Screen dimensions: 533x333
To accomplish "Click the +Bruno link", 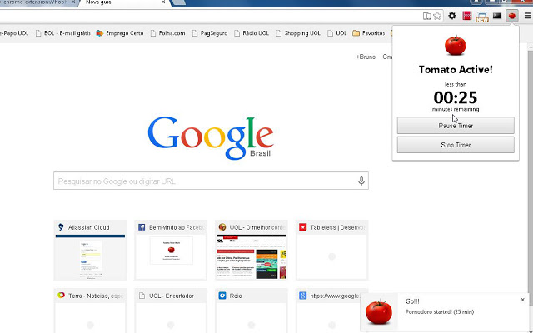I will coord(366,57).
